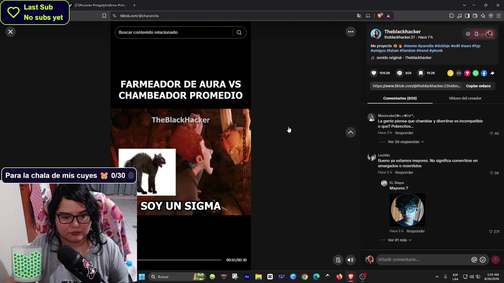
Task: Open Luchito's commenter avatar
Action: (x=371, y=157)
